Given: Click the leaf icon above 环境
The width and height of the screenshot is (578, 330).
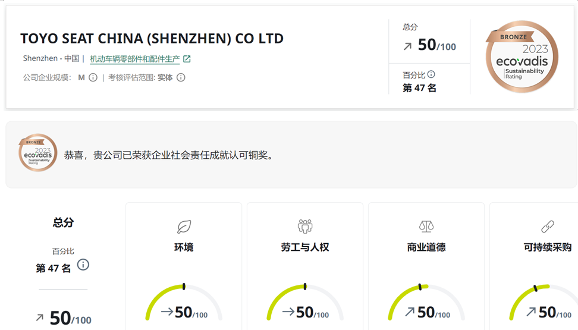Looking at the screenshot, I should tap(184, 227).
